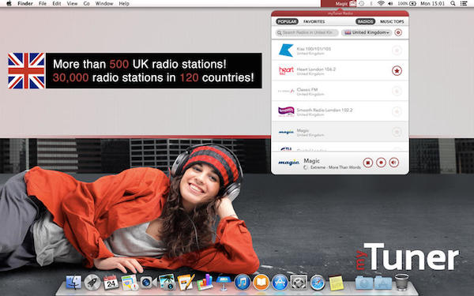Open Keynote in the Dock
Viewport: 474px width, 296px height.
(224, 283)
